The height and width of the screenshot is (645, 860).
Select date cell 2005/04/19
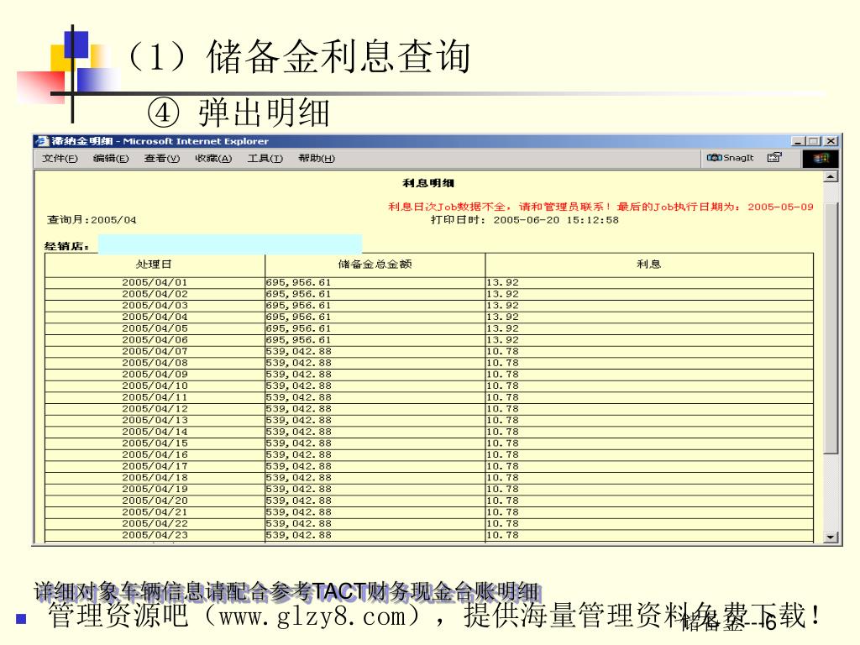click(x=155, y=490)
